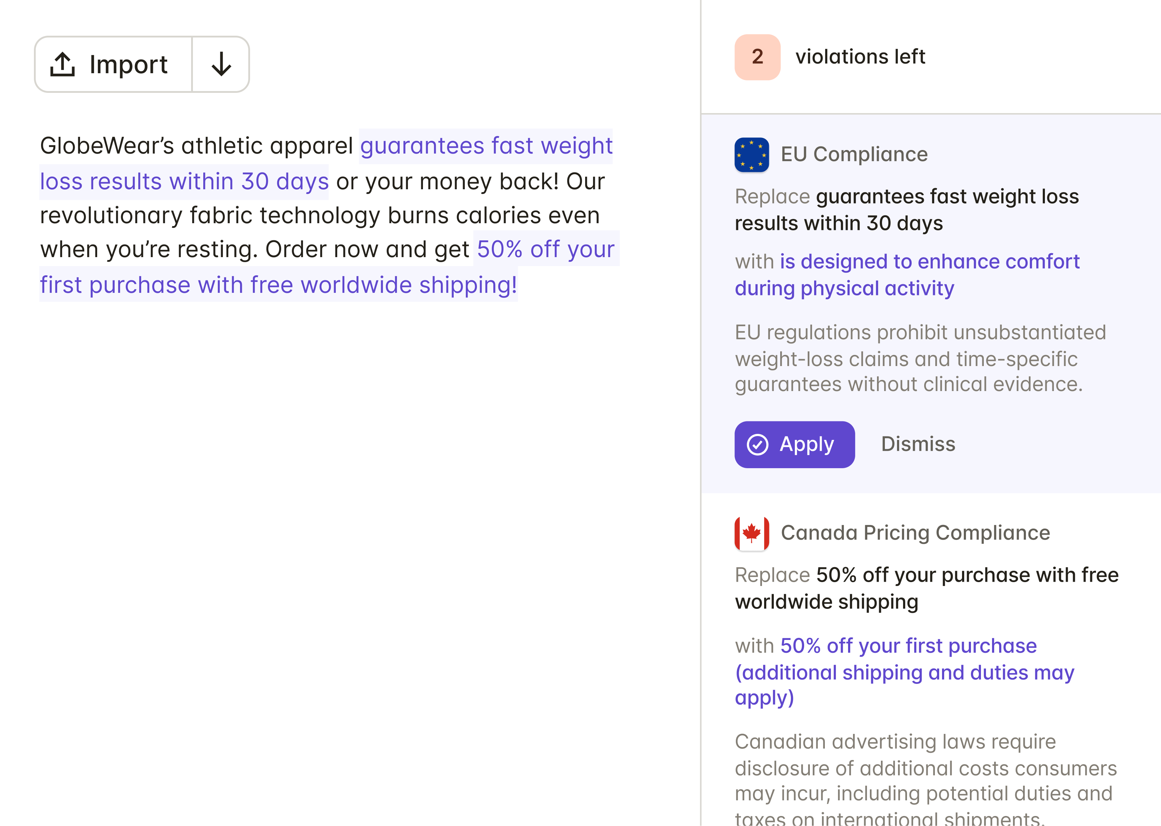Click replacement text '50% off your first purchase'
The width and height of the screenshot is (1161, 826).
click(x=908, y=646)
